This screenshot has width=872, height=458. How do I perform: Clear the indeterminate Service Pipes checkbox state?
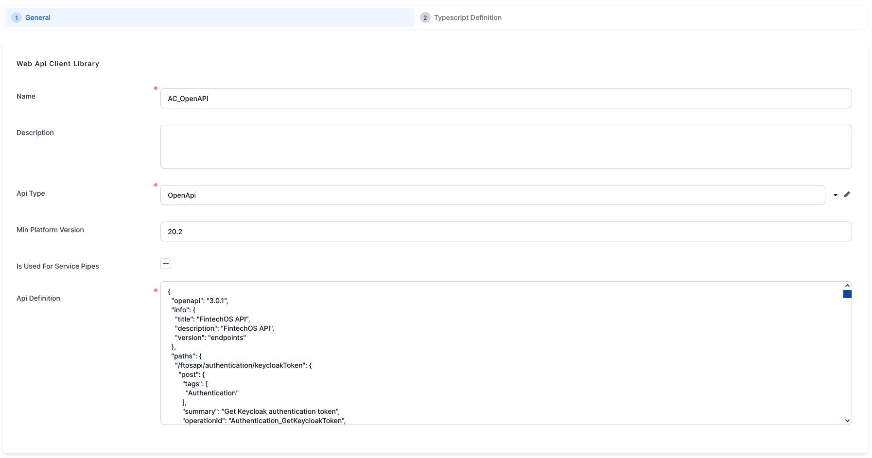[165, 263]
